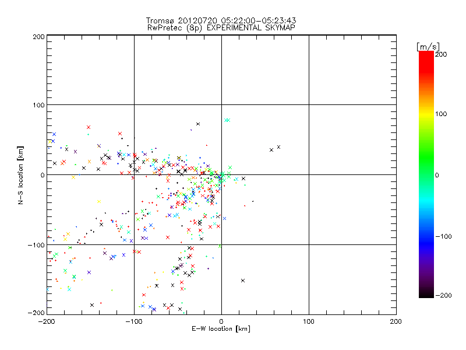Click the 'E-W location [km]' axis label

coord(221,329)
